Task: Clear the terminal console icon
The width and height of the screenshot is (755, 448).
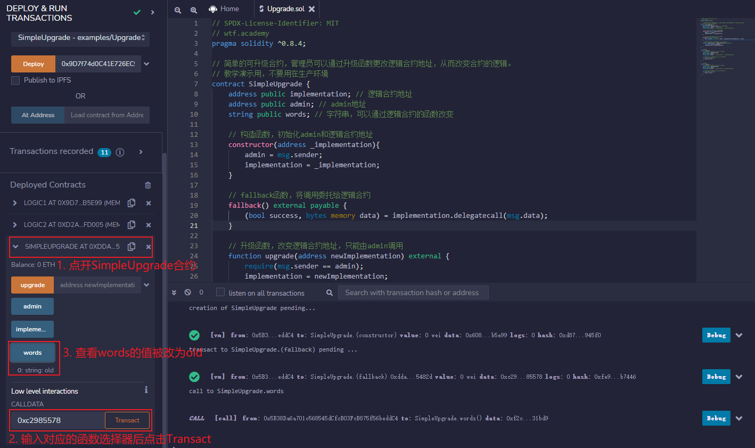Action: [187, 292]
